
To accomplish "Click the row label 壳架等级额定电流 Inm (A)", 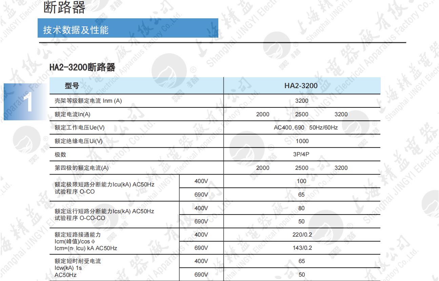I will tap(88, 101).
